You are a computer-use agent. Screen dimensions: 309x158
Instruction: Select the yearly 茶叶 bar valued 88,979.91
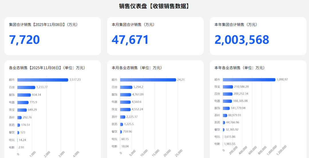pyautogui.click(x=225, y=115)
